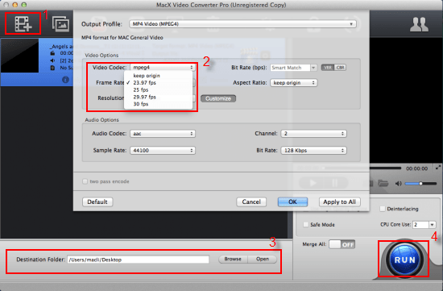Select 'keep origin' frame rate option
The height and width of the screenshot is (291, 443).
coord(147,76)
